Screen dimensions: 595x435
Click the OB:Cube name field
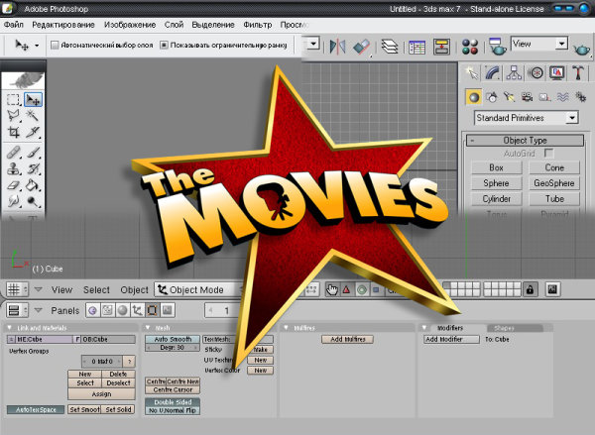click(x=108, y=340)
